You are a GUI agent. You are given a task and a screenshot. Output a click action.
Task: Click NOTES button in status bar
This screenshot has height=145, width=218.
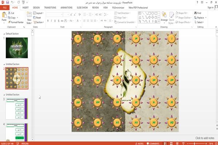coord(139,144)
